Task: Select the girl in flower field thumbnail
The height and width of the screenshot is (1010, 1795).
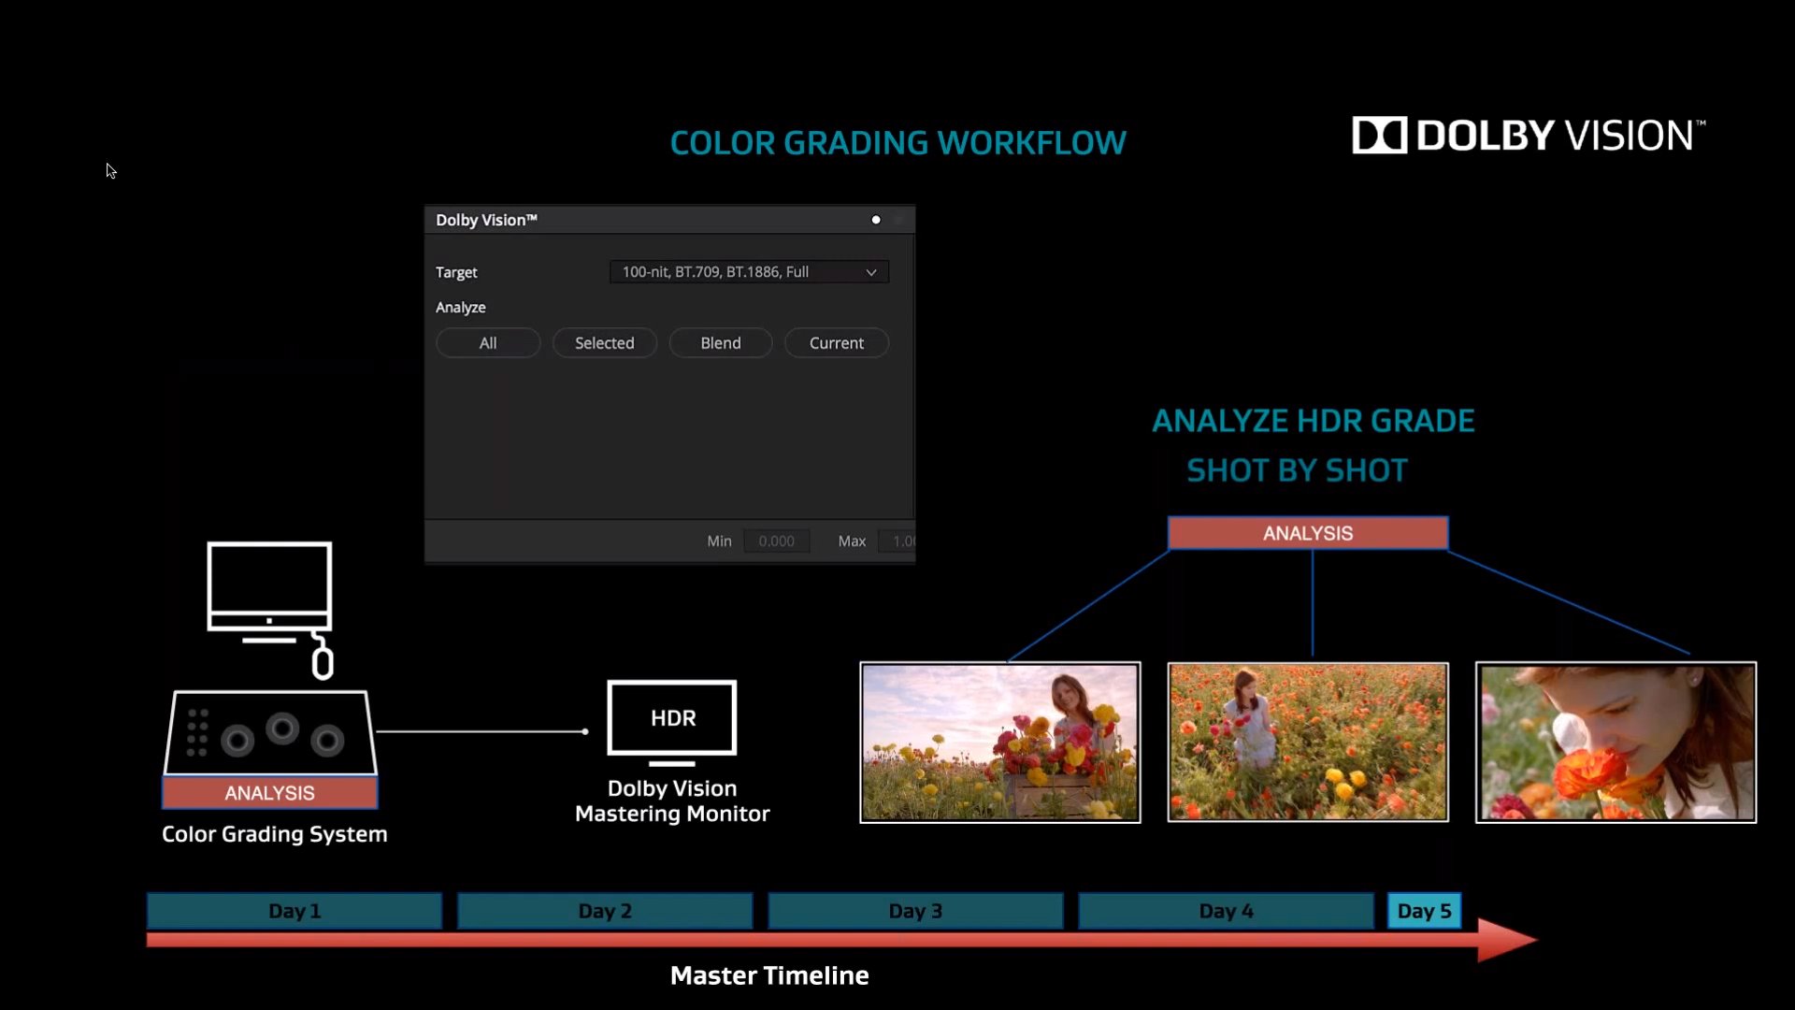Action: pyautogui.click(x=1308, y=743)
